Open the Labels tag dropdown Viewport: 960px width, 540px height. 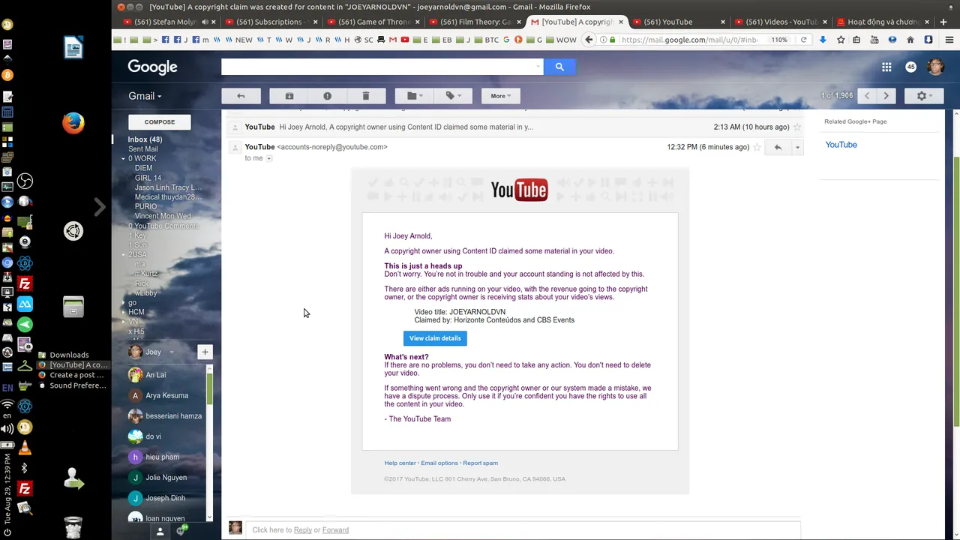point(453,96)
